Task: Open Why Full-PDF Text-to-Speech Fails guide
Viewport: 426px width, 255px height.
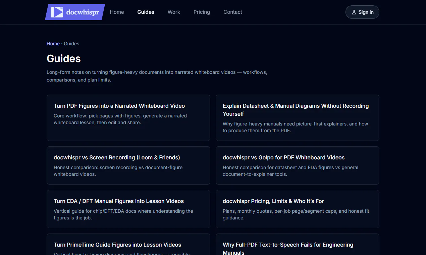Action: [298, 244]
